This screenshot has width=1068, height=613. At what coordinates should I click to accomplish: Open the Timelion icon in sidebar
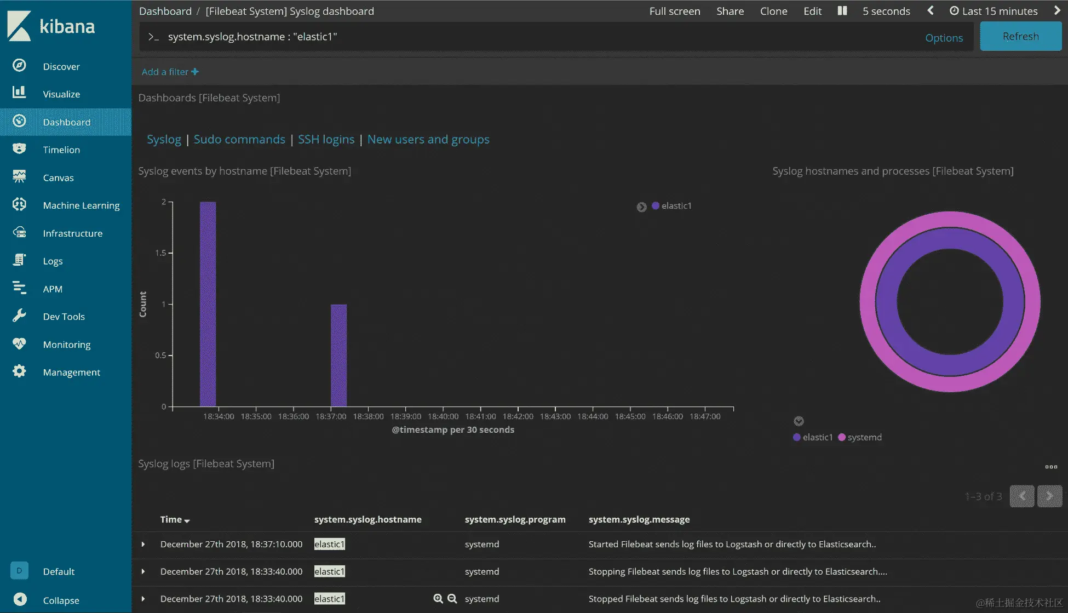click(x=19, y=149)
